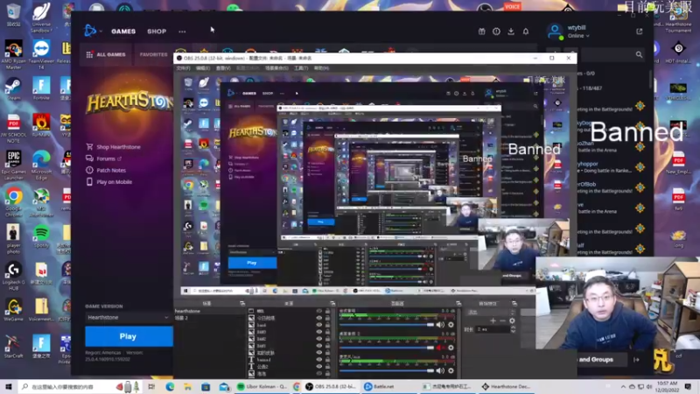Open settings gear for first mixer channel

[451, 325]
